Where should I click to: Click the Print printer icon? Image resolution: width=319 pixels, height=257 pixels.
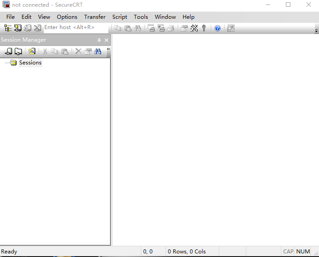(x=171, y=28)
